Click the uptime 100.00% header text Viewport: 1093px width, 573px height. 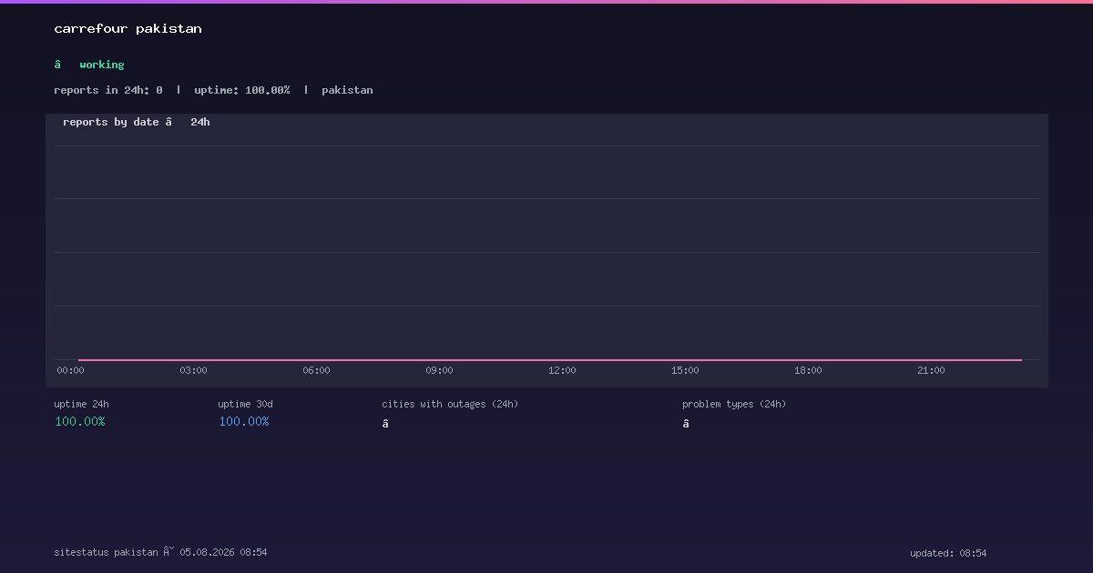coord(242,90)
